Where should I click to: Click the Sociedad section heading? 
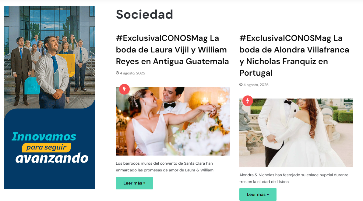[144, 14]
